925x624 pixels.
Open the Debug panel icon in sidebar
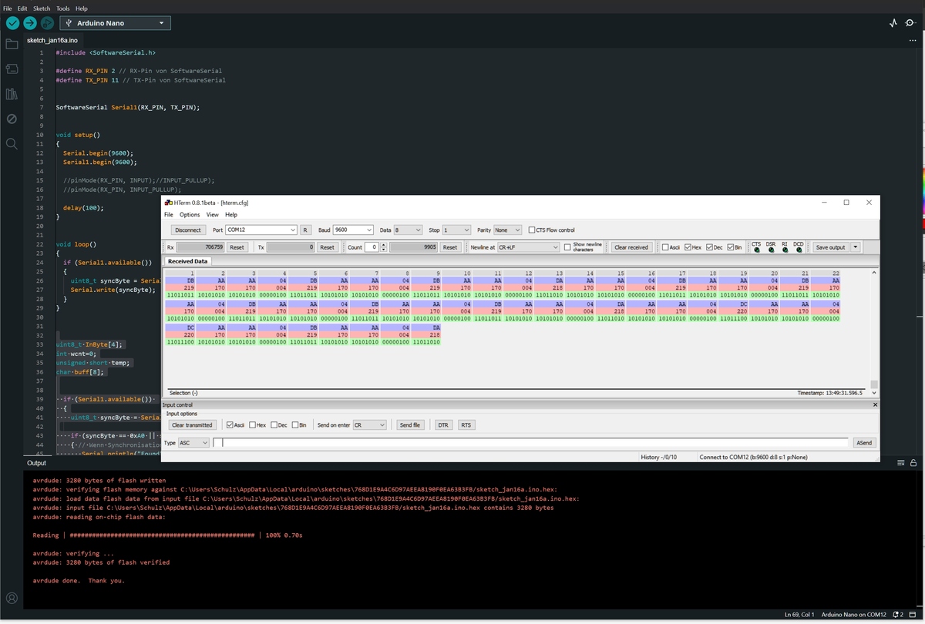pos(12,119)
